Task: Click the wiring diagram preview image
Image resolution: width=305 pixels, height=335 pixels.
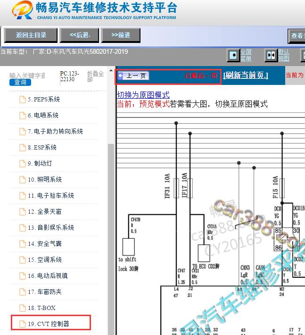Action: click(211, 223)
